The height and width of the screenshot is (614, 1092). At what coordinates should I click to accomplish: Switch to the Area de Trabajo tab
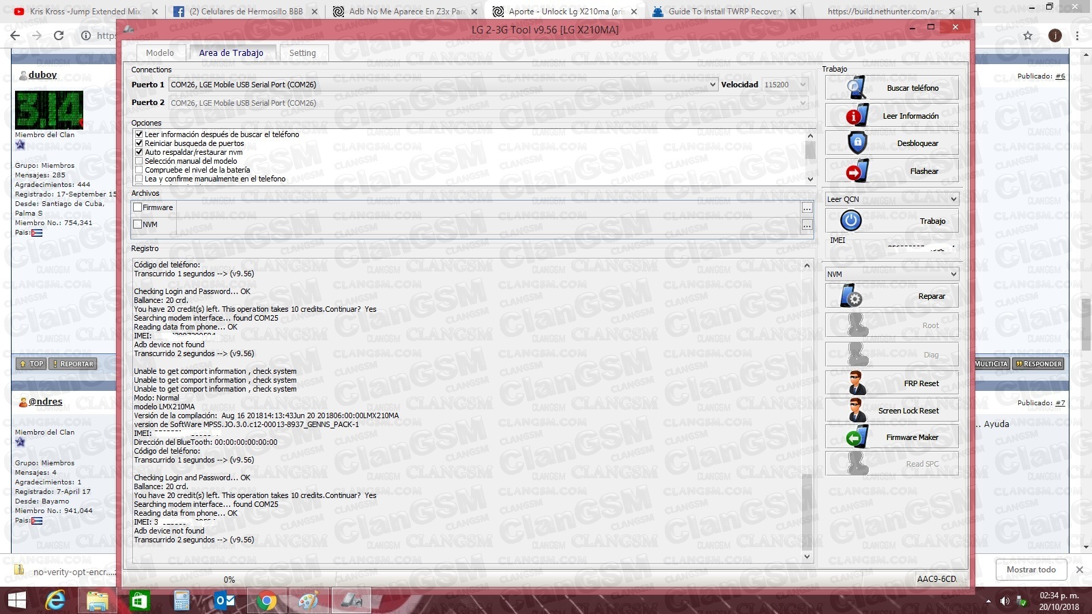pyautogui.click(x=231, y=53)
